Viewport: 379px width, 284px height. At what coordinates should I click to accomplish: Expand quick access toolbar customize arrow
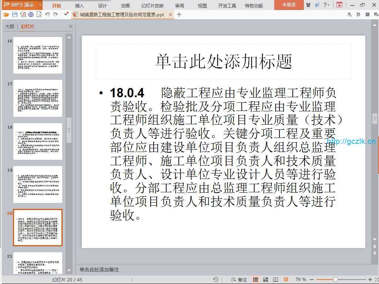tap(66, 14)
